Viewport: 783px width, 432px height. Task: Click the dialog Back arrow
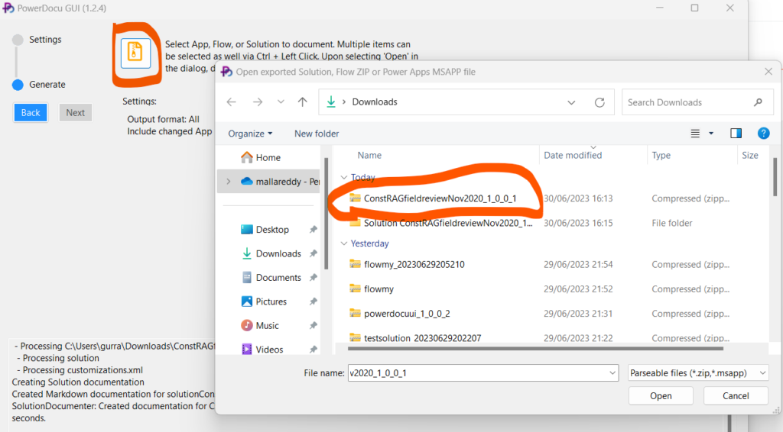pyautogui.click(x=232, y=102)
